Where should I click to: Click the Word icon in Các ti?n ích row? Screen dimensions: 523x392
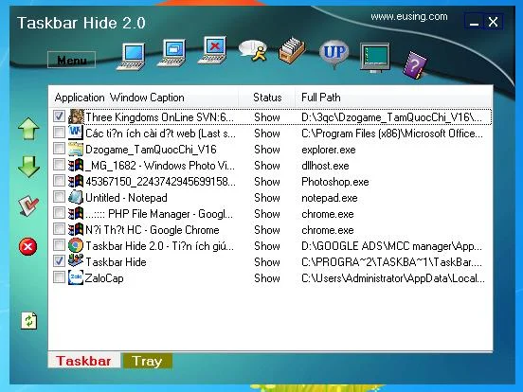pos(76,133)
